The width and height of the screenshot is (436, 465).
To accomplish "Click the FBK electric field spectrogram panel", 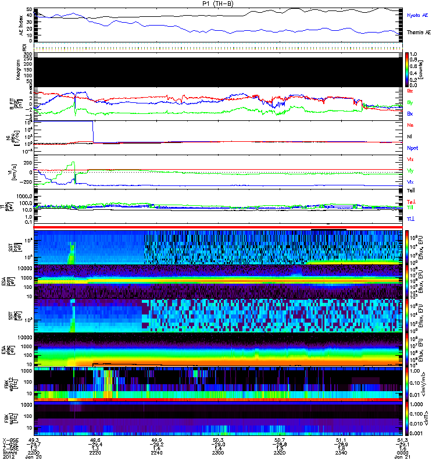I will 218,384.
